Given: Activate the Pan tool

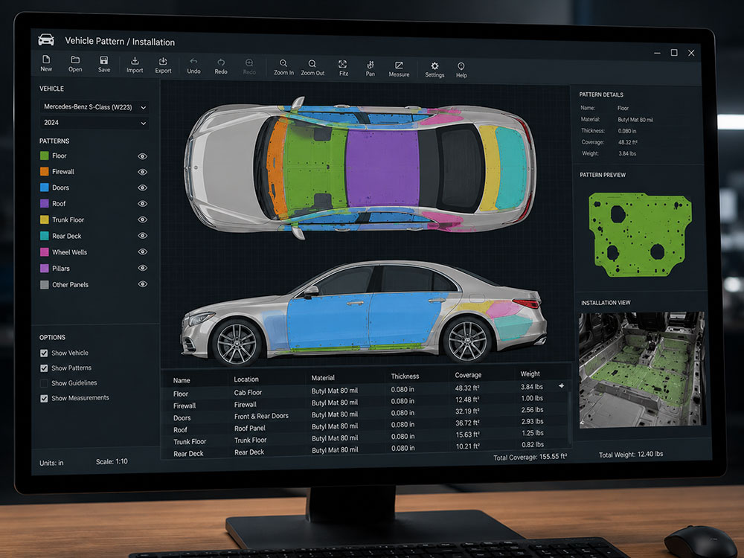Looking at the screenshot, I should pyautogui.click(x=370, y=68).
